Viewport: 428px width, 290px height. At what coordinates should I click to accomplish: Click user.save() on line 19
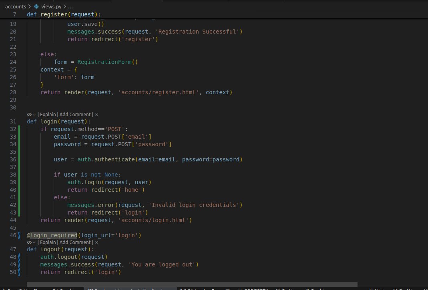(x=86, y=24)
